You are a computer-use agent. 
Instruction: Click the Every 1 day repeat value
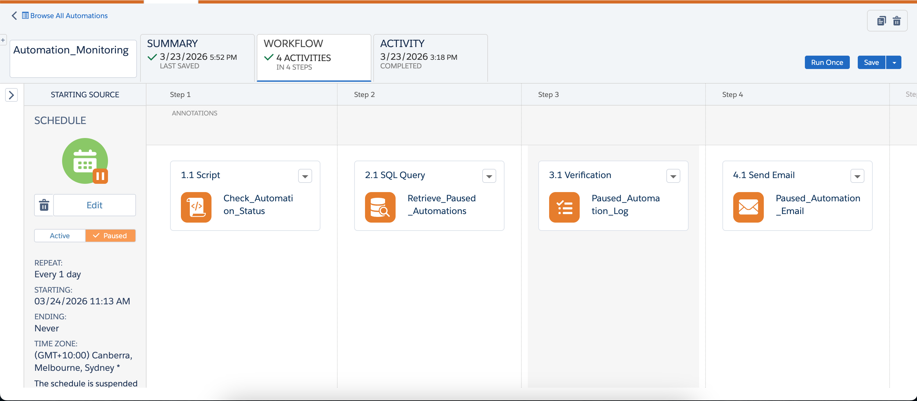(58, 274)
